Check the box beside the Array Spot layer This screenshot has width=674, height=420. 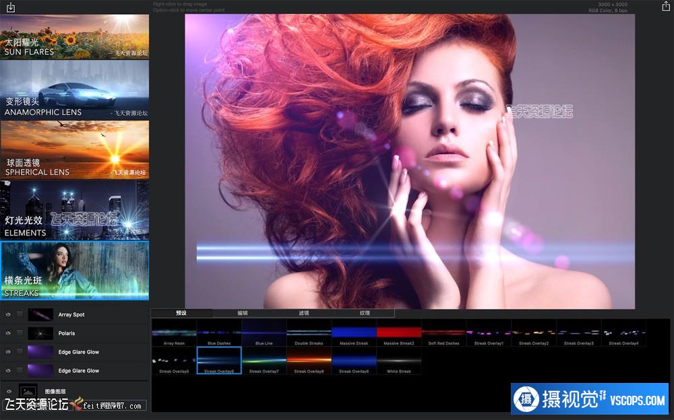20,314
